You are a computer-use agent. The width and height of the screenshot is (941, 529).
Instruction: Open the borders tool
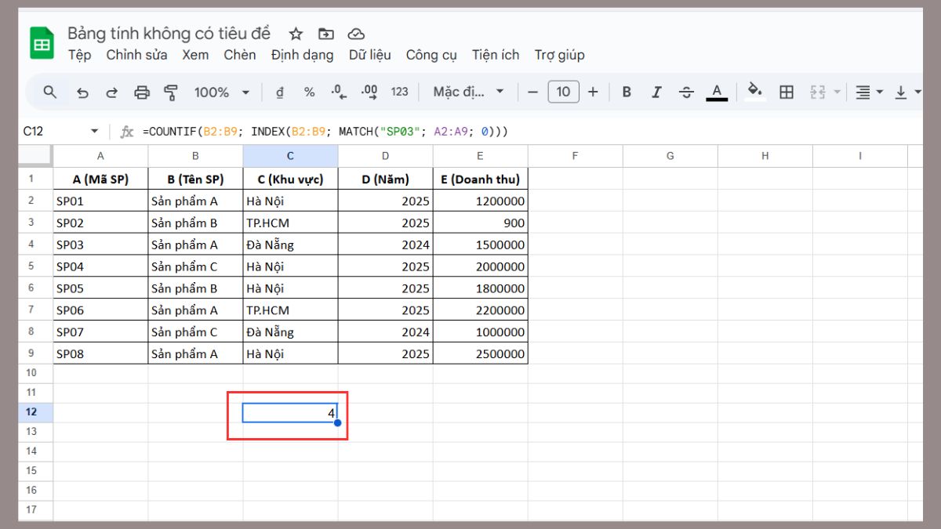(x=787, y=92)
